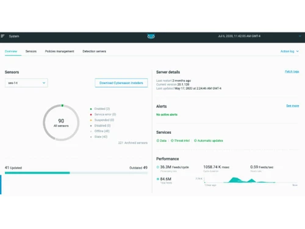Click the System title in header
The height and width of the screenshot is (229, 305).
tap(14, 36)
